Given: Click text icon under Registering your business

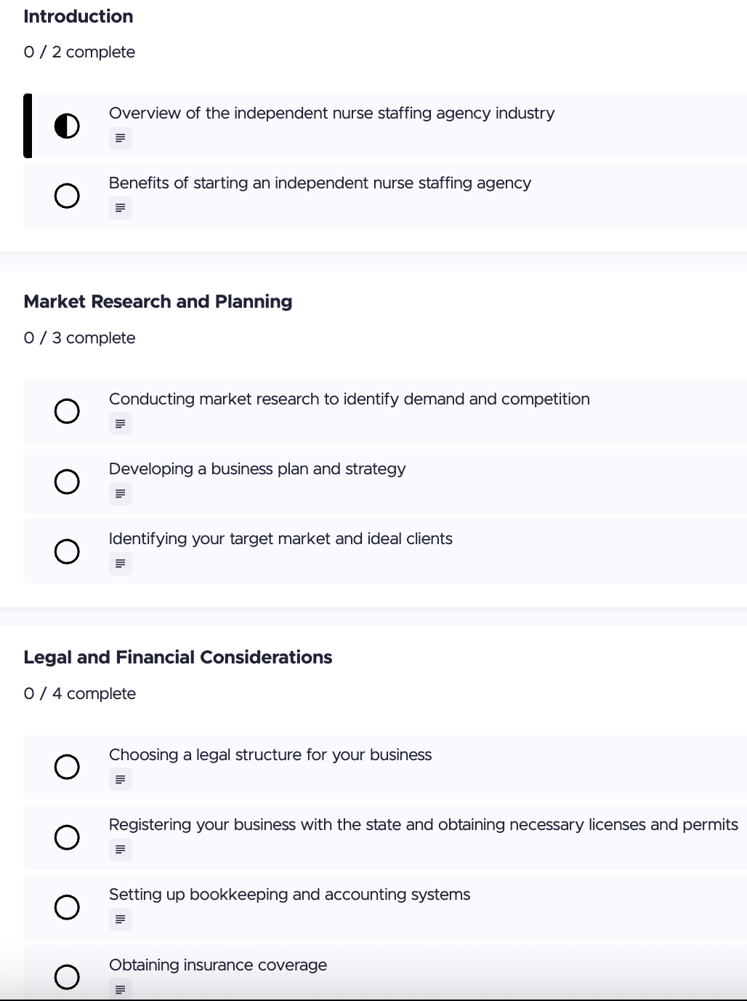Looking at the screenshot, I should coord(121,850).
